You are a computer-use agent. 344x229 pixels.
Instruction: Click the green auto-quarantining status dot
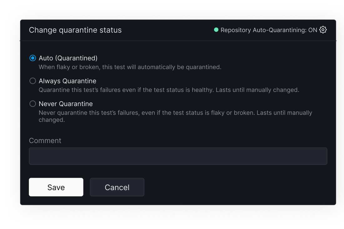pos(216,30)
